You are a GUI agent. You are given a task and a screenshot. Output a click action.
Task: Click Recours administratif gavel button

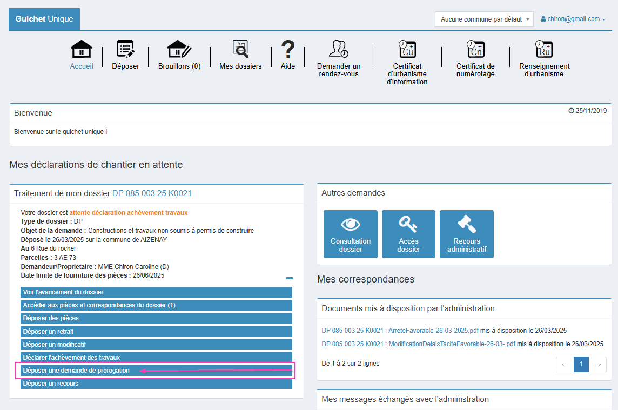click(467, 234)
